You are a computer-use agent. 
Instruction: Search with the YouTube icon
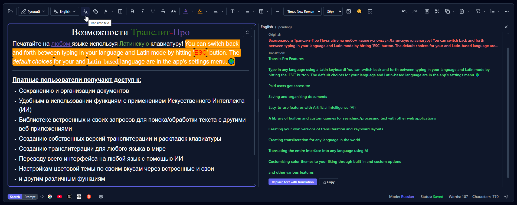pyautogui.click(x=60, y=197)
